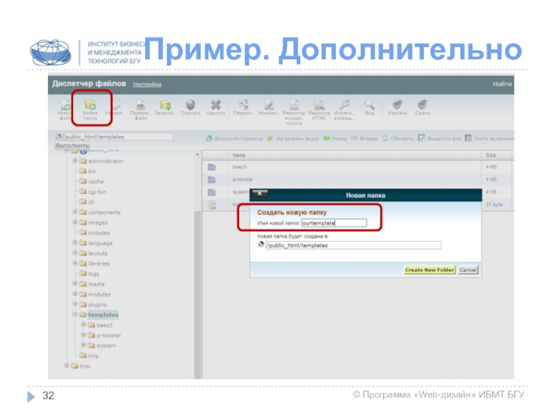
Task: Check the Select All (Выделить все) checkbox
Action: [x=422, y=138]
